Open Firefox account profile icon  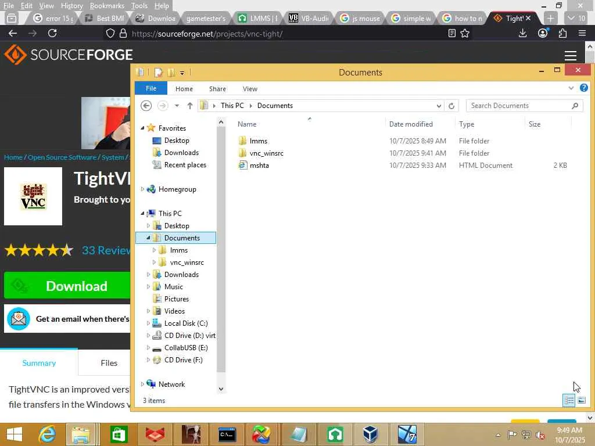pos(543,33)
